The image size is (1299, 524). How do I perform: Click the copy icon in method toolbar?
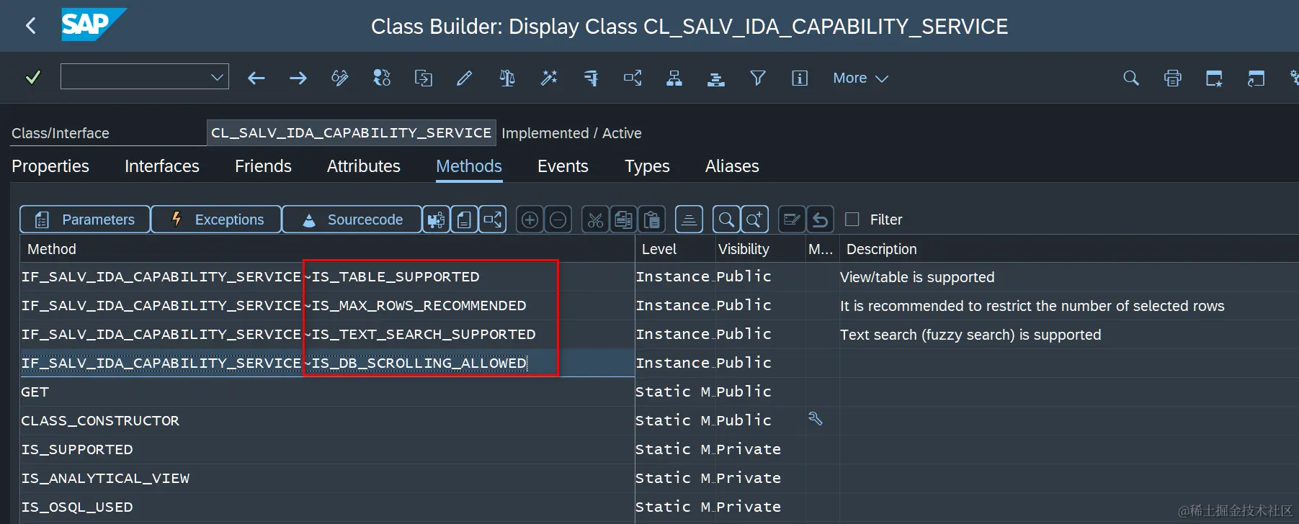624,220
